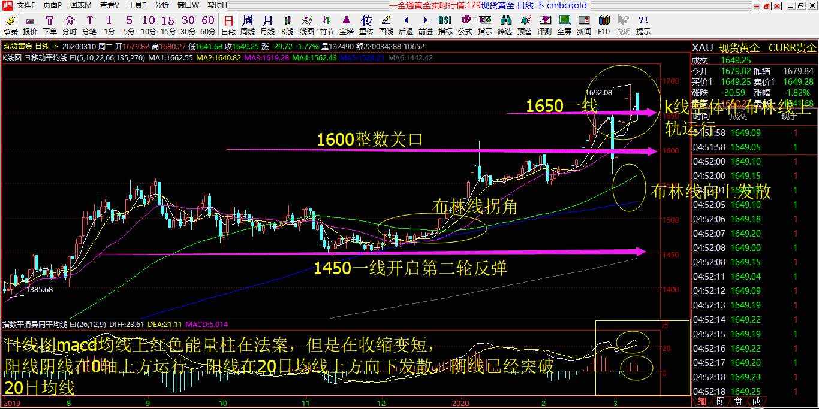
Task: Open the 评测 evaluation icon
Action: coord(544,25)
